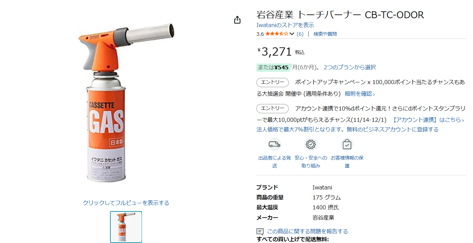Viewport: 473px width, 243px height.
Task: Click クリックしてフルビューを表示する full view link
Action: click(126, 203)
